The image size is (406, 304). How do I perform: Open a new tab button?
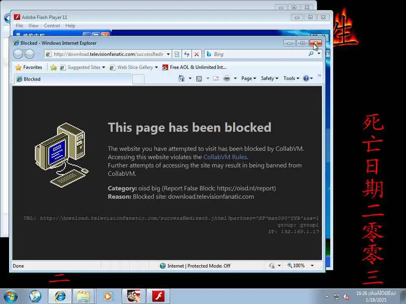[138, 79]
